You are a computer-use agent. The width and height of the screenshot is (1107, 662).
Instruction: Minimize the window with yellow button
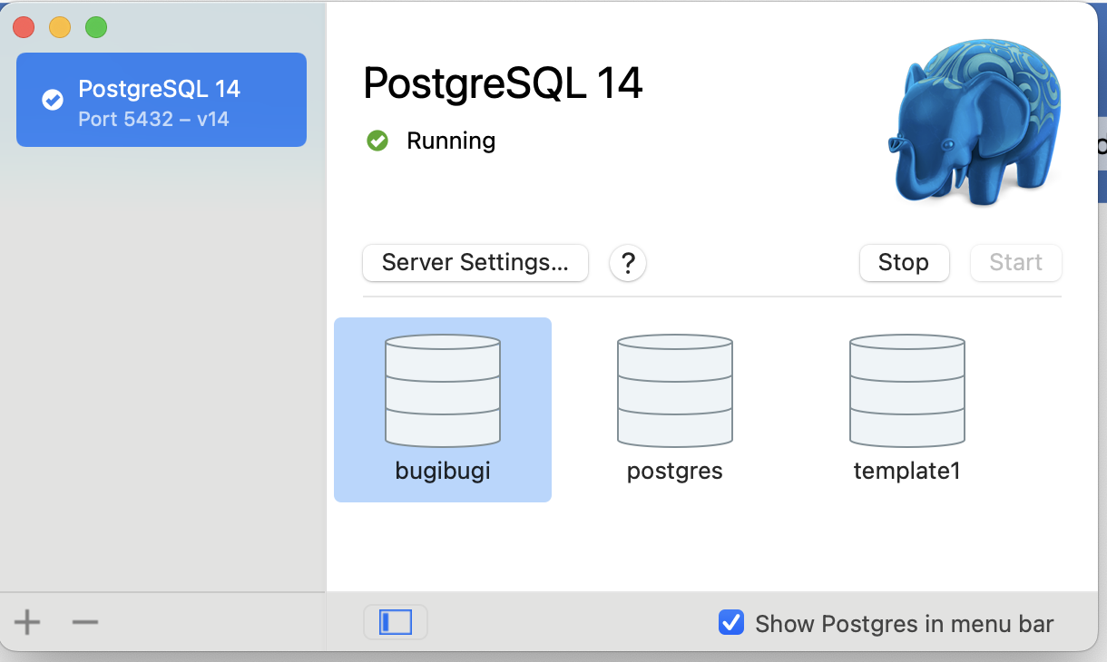point(60,27)
